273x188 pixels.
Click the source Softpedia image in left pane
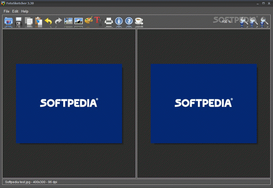(69, 104)
